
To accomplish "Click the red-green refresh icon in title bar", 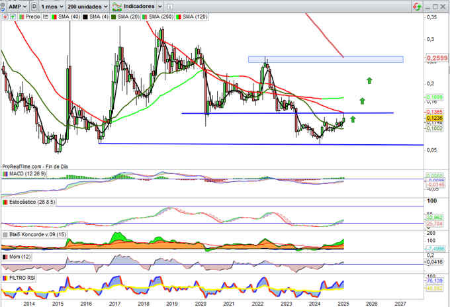I will coord(416,5).
